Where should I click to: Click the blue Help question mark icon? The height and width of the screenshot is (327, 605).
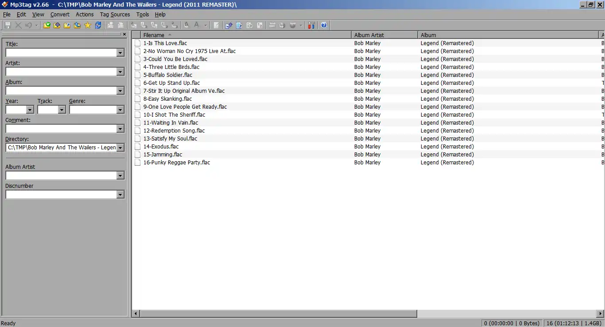coord(324,25)
